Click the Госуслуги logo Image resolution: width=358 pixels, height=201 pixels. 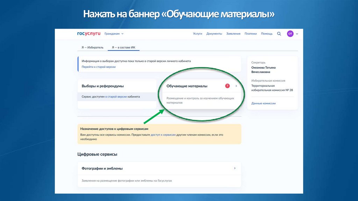[88, 34]
